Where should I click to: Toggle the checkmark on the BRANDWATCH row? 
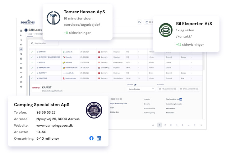(x=32, y=68)
